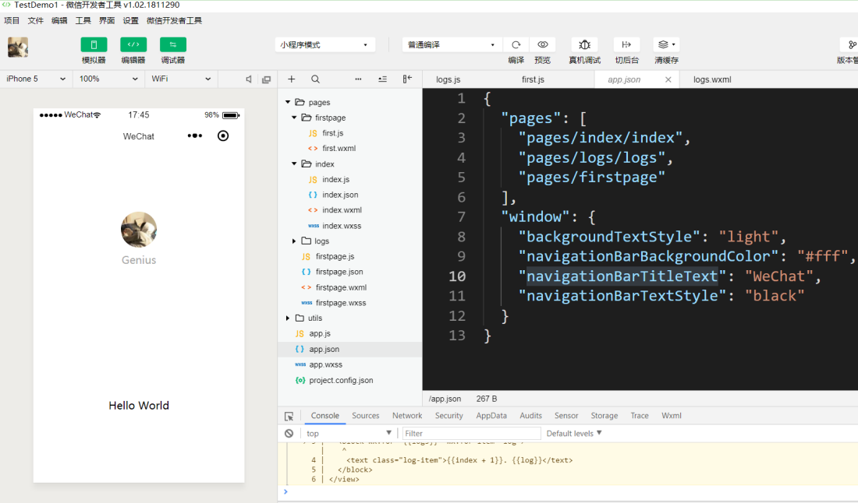Switch to the Network devtools tab

[407, 416]
